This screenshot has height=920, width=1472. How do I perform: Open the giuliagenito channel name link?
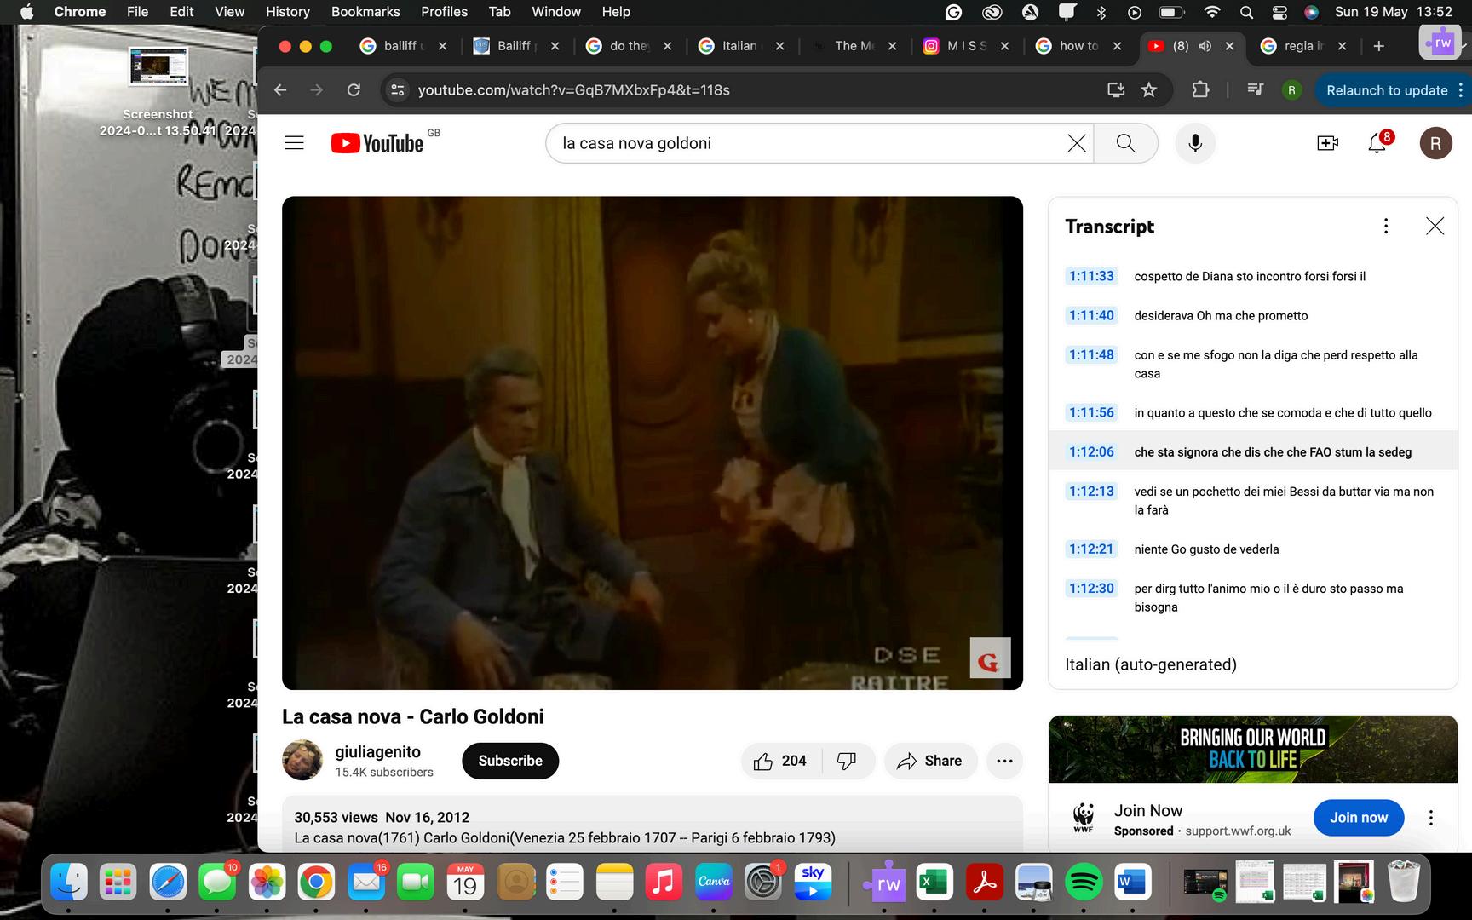pos(378,752)
